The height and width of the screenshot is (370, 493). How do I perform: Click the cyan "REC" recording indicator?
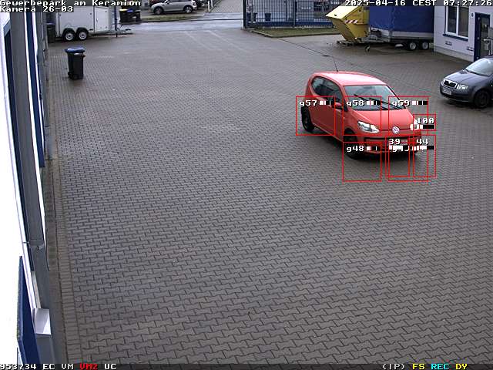(440, 367)
